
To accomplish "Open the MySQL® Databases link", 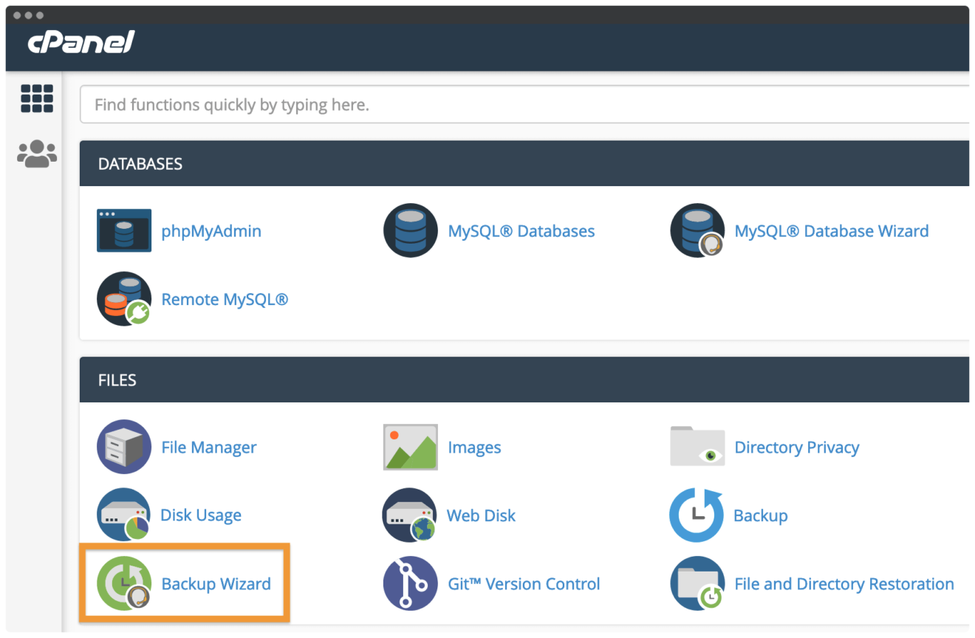I will coord(521,231).
